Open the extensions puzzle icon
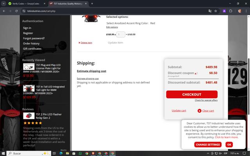 [x=230, y=11]
